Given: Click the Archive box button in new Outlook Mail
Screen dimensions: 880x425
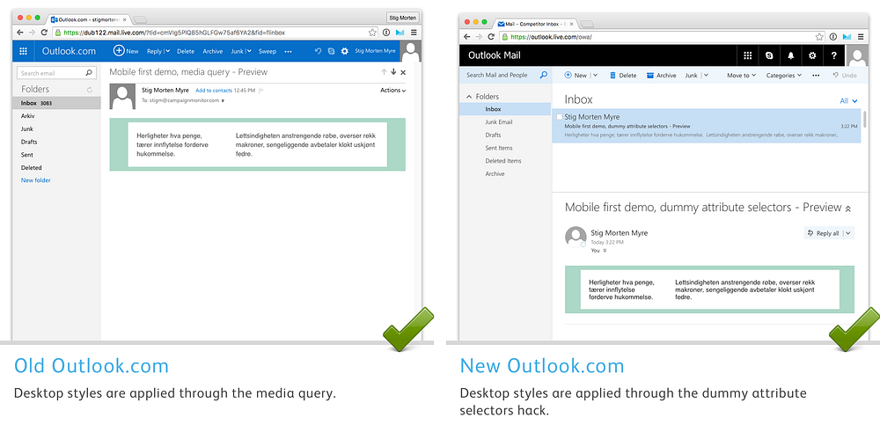Looking at the screenshot, I should point(661,75).
